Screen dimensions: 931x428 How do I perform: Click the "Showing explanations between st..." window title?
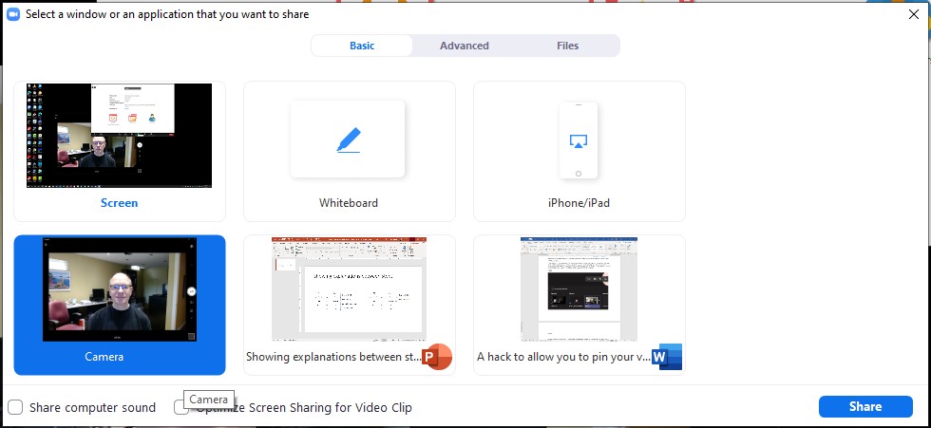[332, 358]
